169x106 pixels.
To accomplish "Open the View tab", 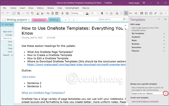I will coord(60,8).
